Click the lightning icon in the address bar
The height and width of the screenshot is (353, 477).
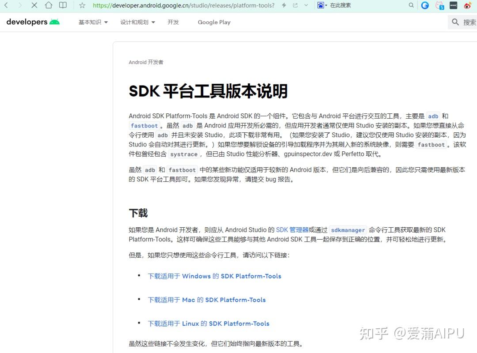click(x=284, y=5)
